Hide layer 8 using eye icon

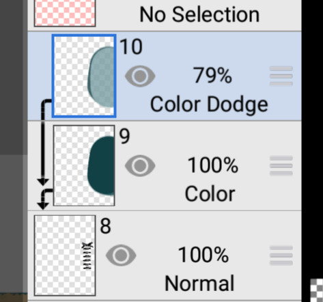121,255
